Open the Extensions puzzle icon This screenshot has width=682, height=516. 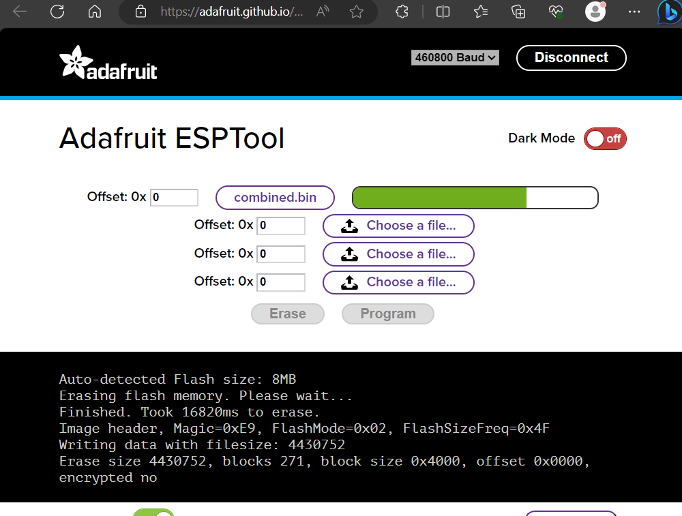tap(402, 12)
